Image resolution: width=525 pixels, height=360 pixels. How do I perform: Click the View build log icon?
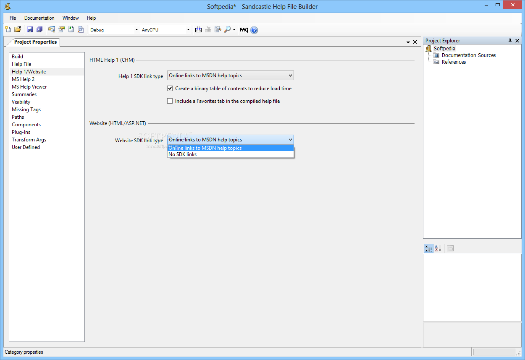tap(218, 29)
